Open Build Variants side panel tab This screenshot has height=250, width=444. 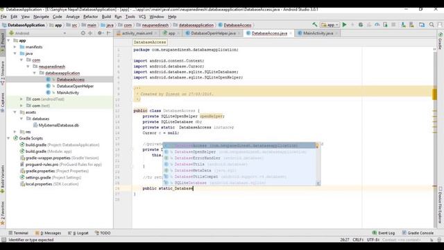point(3,179)
